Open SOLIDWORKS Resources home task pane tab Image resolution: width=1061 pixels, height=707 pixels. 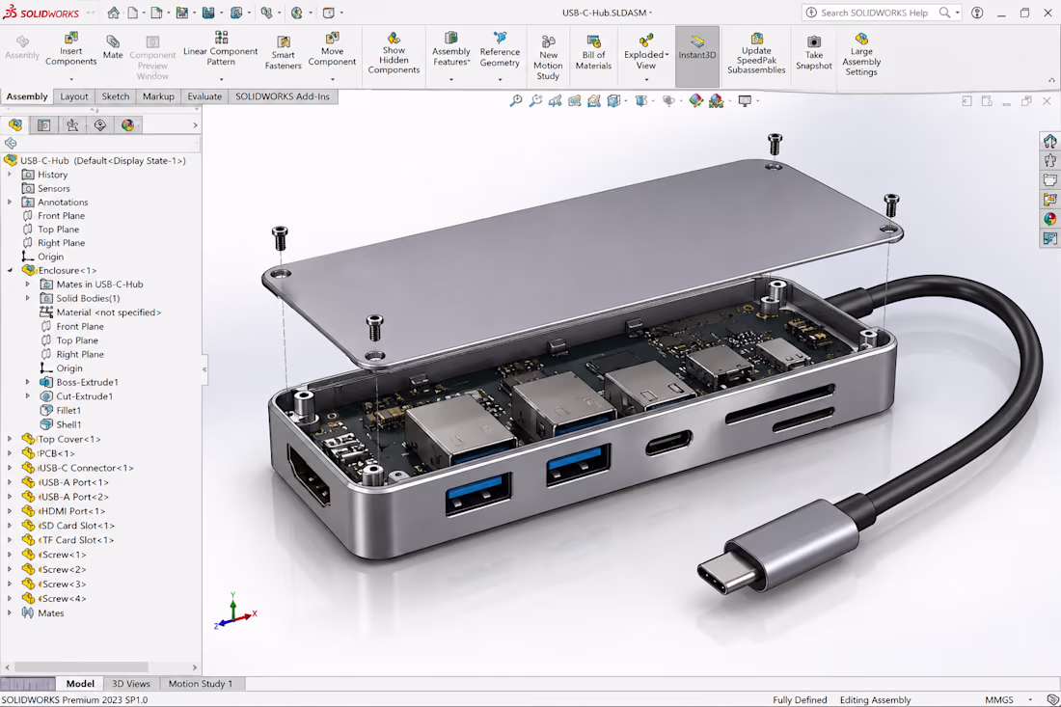pos(1049,141)
